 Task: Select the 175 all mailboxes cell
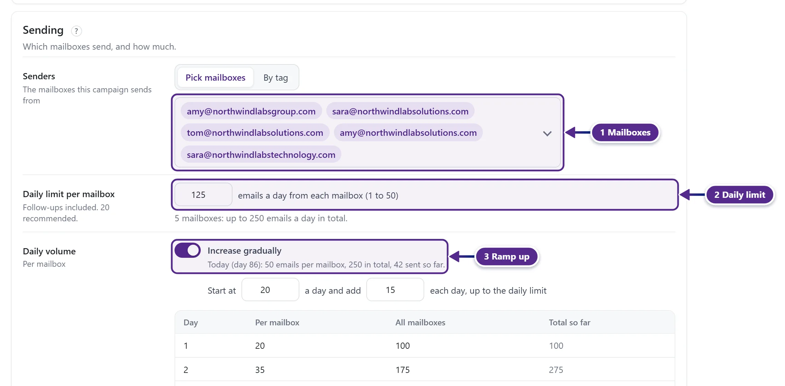(403, 370)
